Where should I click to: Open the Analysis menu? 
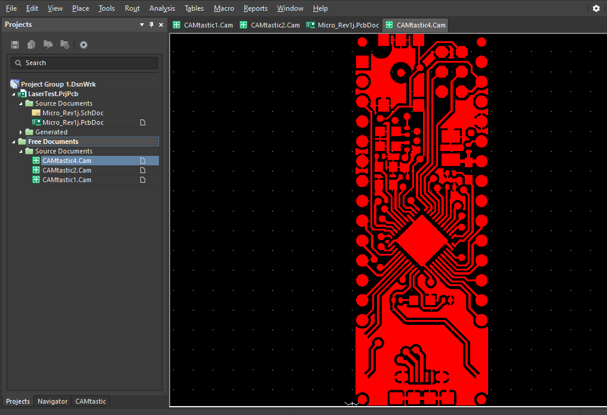click(162, 8)
